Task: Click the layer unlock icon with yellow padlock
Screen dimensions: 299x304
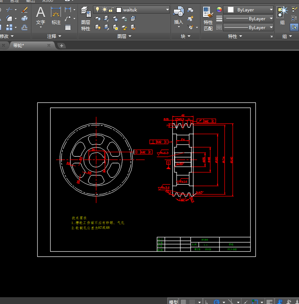Action: coord(124,27)
